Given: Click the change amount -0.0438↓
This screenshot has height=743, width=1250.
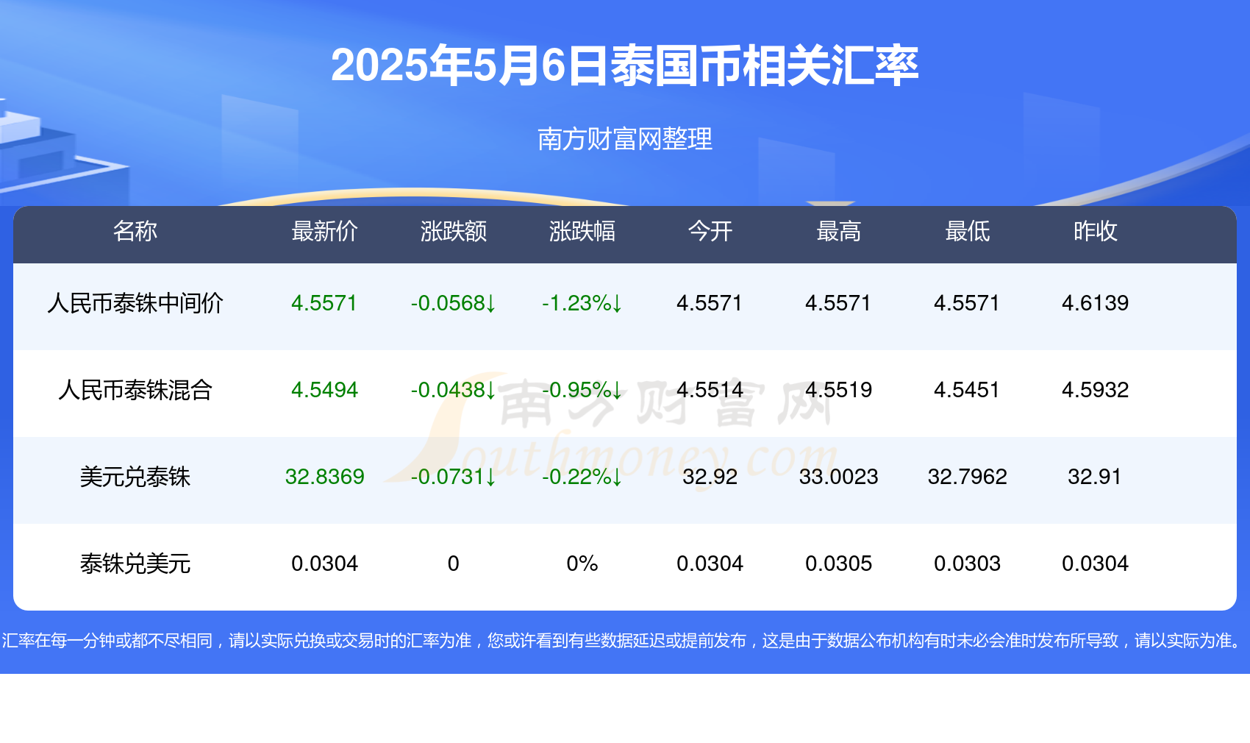Looking at the screenshot, I should [454, 390].
